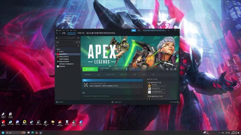Click recent activity clock filter icon
Viewport: 241px width, 135px height.
tap(77, 42)
